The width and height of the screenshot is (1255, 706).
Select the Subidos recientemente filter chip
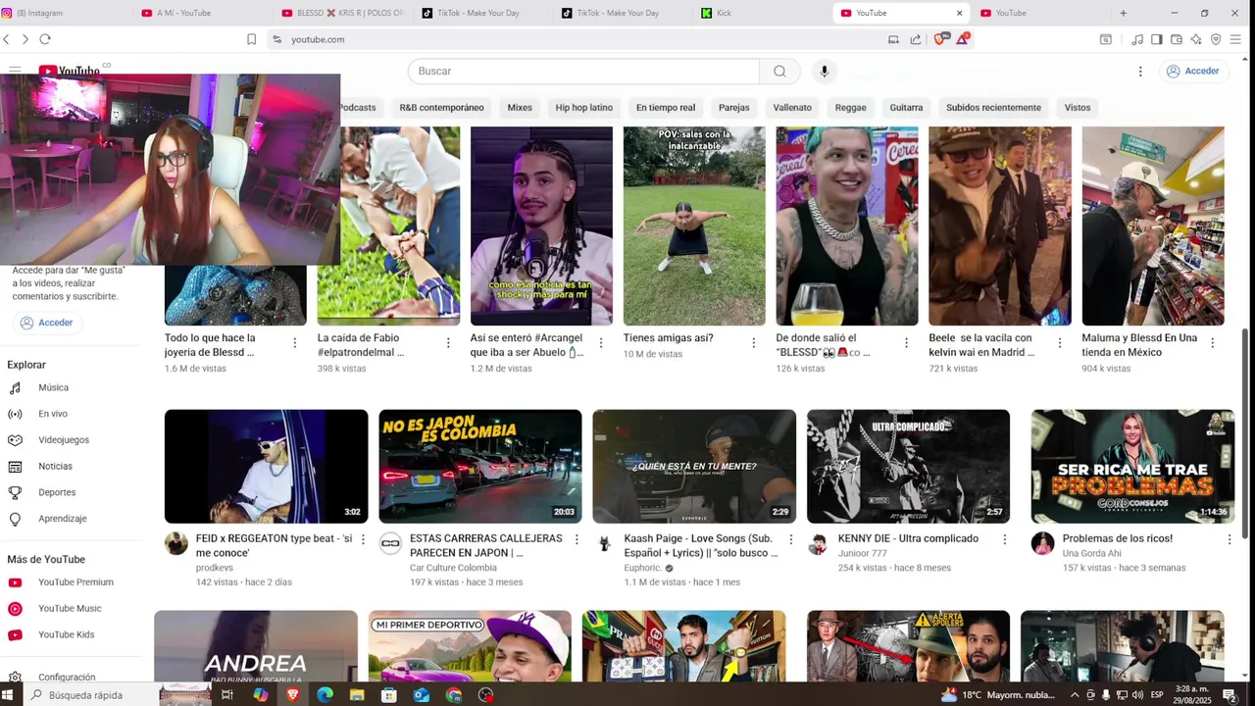click(x=993, y=108)
